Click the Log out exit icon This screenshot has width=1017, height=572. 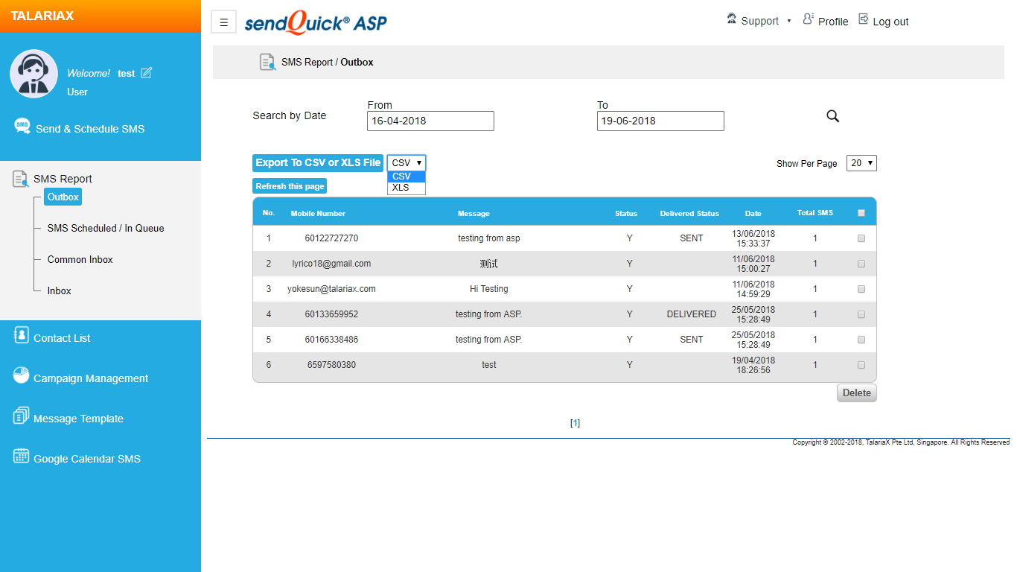(864, 19)
